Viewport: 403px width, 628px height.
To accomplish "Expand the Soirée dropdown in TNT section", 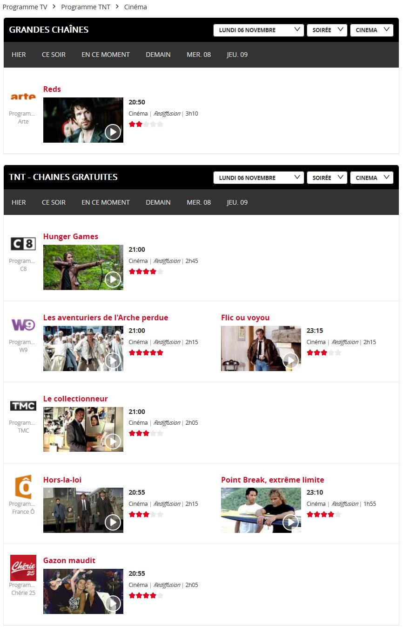I will (327, 178).
